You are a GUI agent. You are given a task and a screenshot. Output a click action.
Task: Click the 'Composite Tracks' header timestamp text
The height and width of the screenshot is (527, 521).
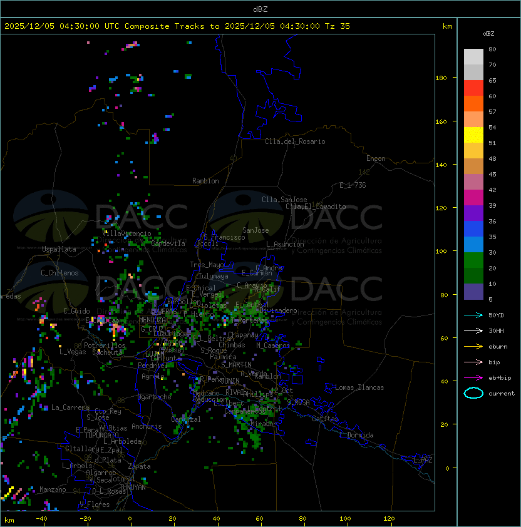point(177,26)
